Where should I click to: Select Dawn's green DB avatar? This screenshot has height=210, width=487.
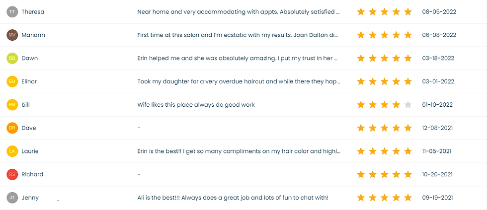coord(12,58)
